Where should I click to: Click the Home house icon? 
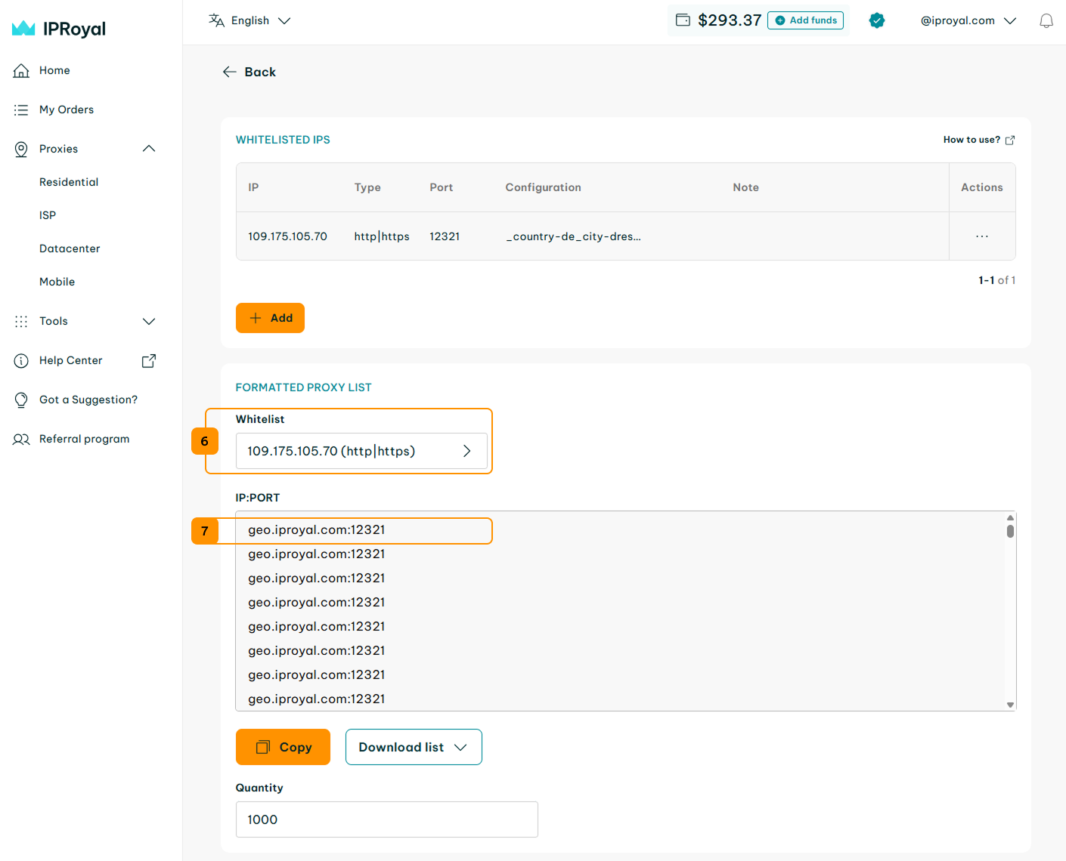21,70
